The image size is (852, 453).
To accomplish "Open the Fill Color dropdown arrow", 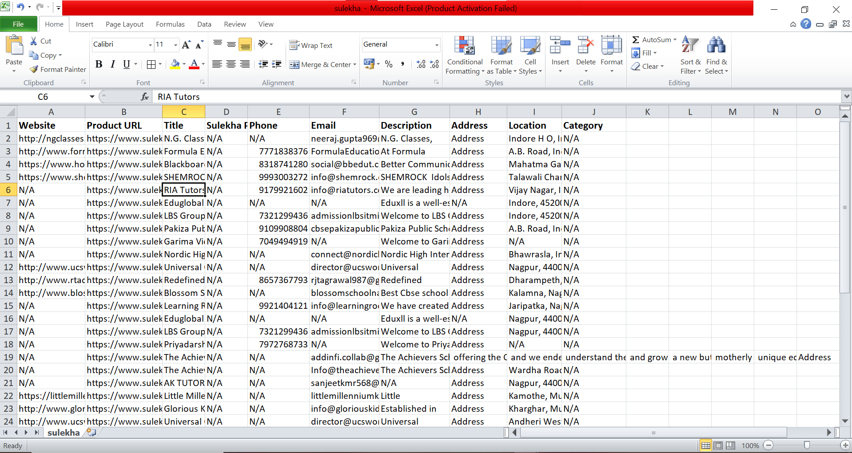I will (x=183, y=64).
